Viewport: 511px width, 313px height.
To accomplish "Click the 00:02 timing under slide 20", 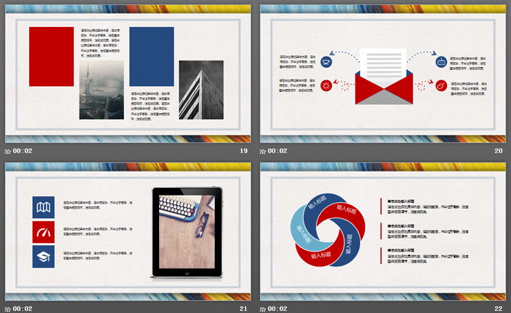I will click(x=278, y=151).
